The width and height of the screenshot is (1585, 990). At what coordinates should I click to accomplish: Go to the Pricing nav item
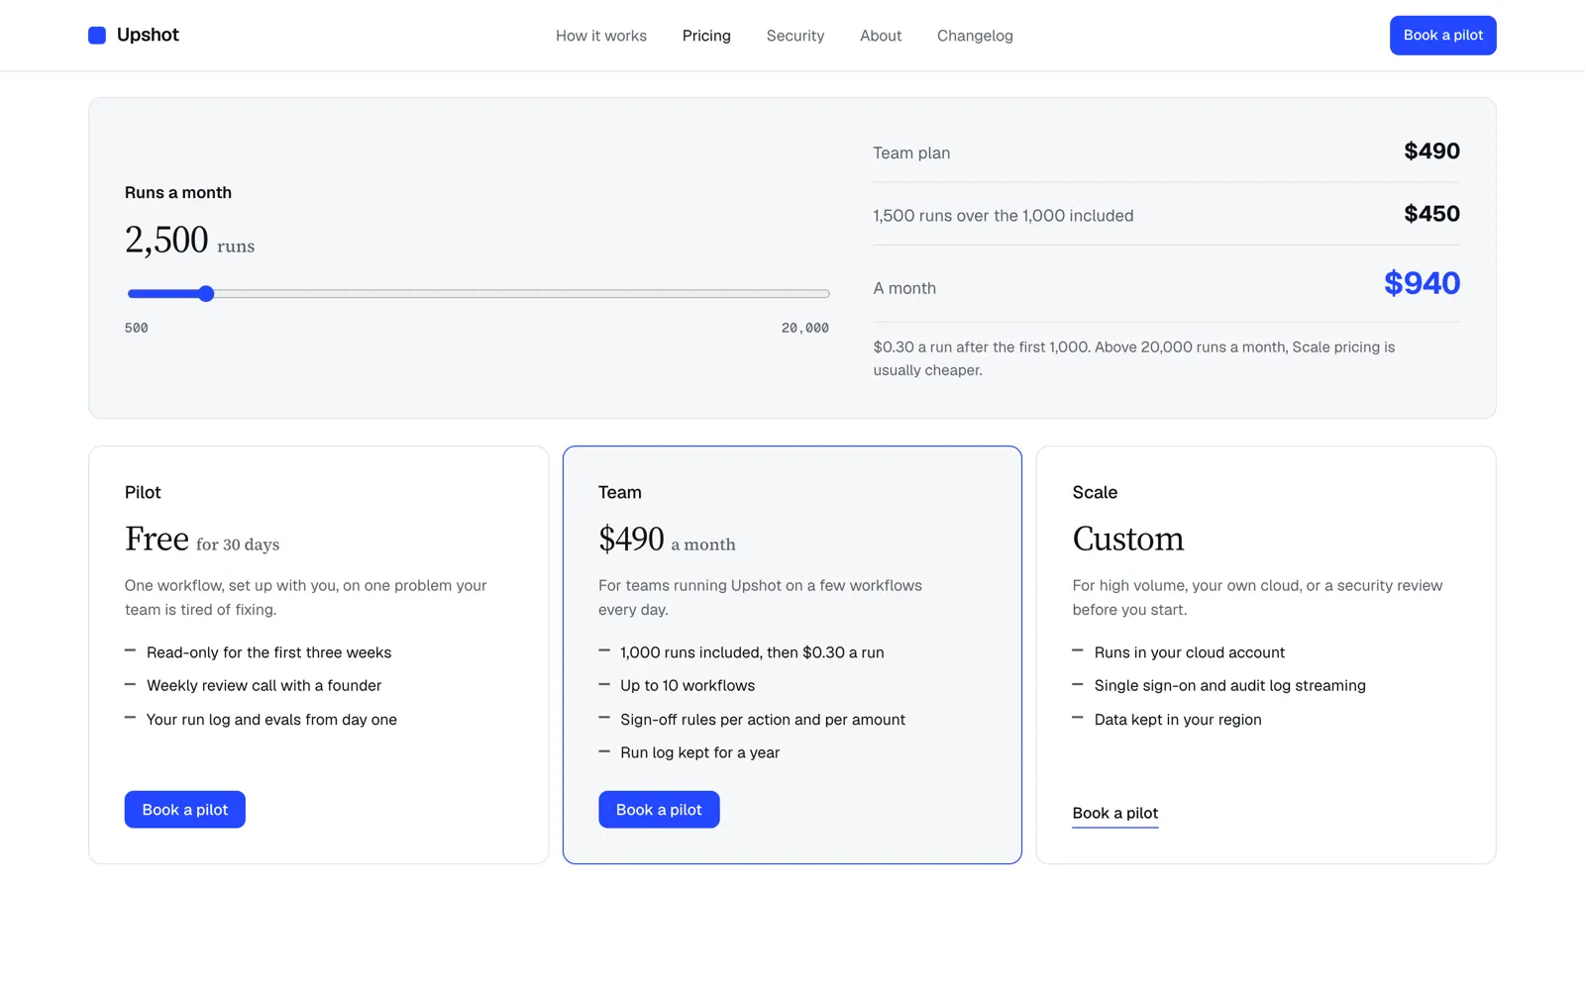[x=706, y=36]
